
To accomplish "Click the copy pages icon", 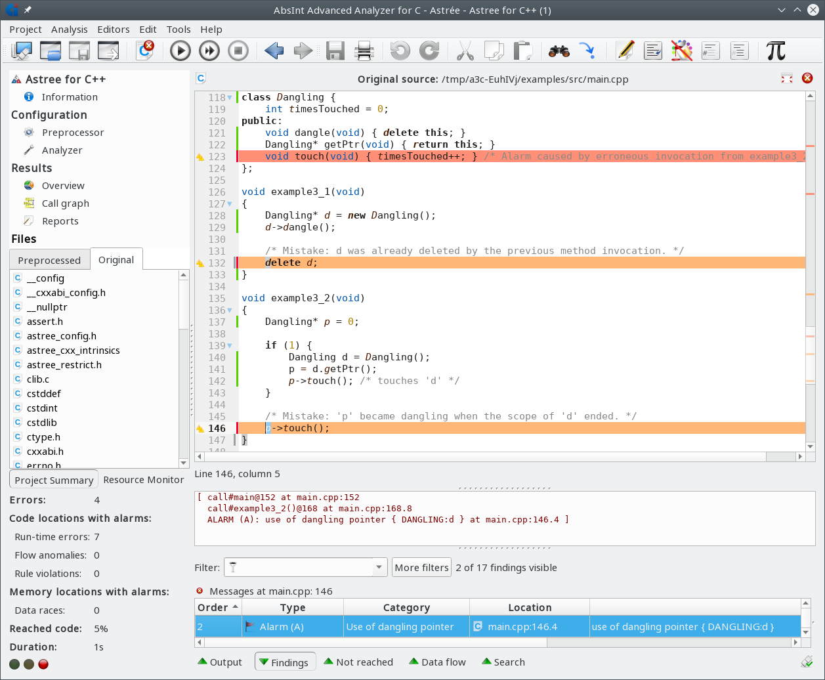I will coord(494,51).
